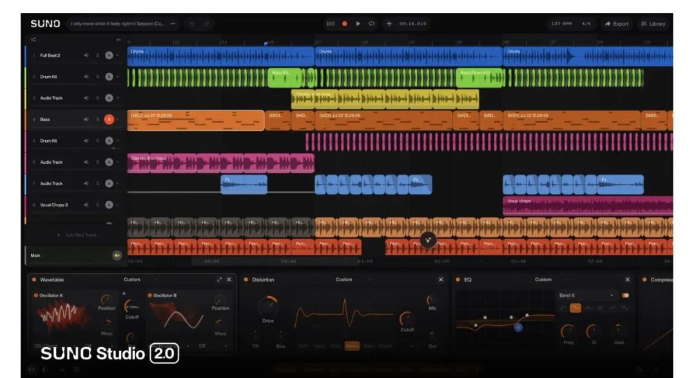This screenshot has width=696, height=378.
Task: Select the first blue Drums clip
Action: [x=220, y=56]
